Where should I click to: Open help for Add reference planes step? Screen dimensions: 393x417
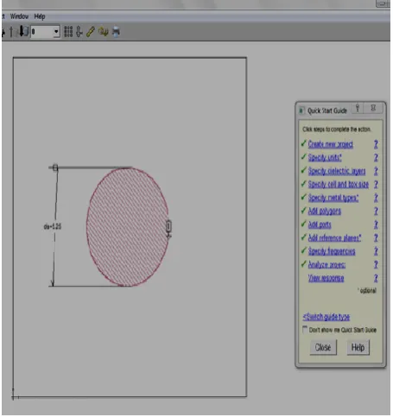point(376,237)
